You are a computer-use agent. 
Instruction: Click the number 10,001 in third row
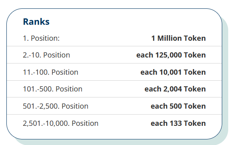[170, 73]
